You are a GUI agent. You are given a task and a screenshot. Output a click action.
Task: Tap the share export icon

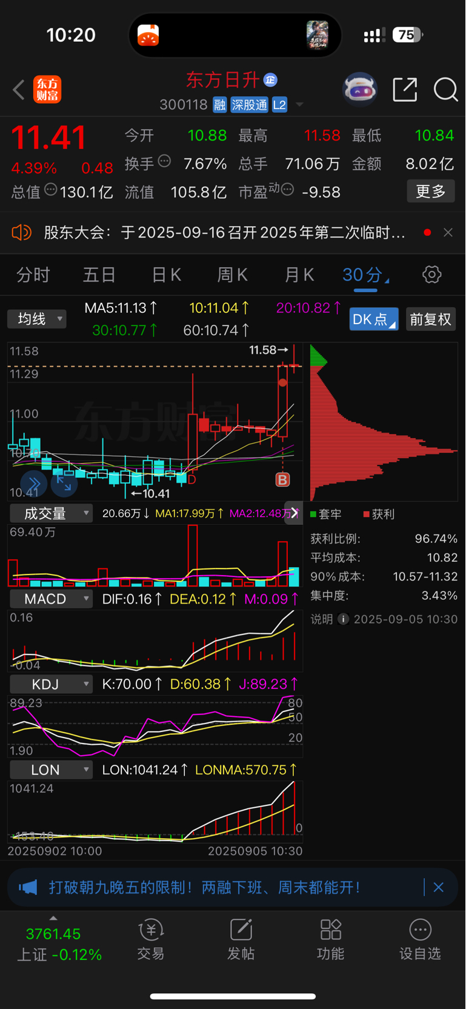405,90
